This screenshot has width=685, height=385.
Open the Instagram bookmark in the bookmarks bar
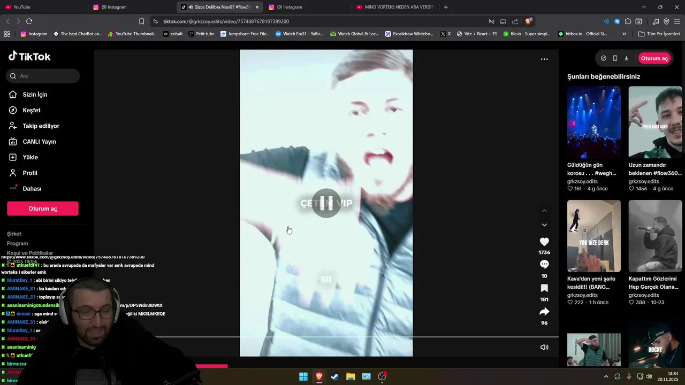pos(34,34)
